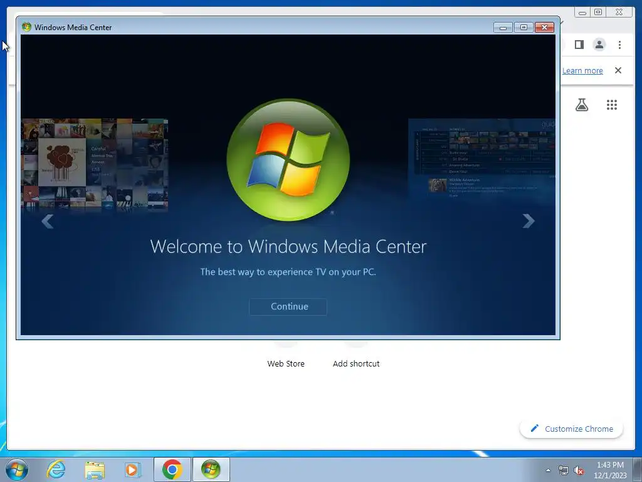This screenshot has height=482, width=642.
Task: Close the Windows Media Center window
Action: (545, 28)
